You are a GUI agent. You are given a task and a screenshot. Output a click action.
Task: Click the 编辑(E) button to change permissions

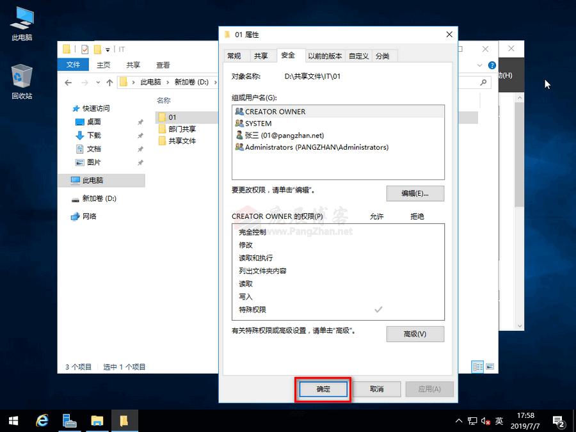click(x=415, y=193)
